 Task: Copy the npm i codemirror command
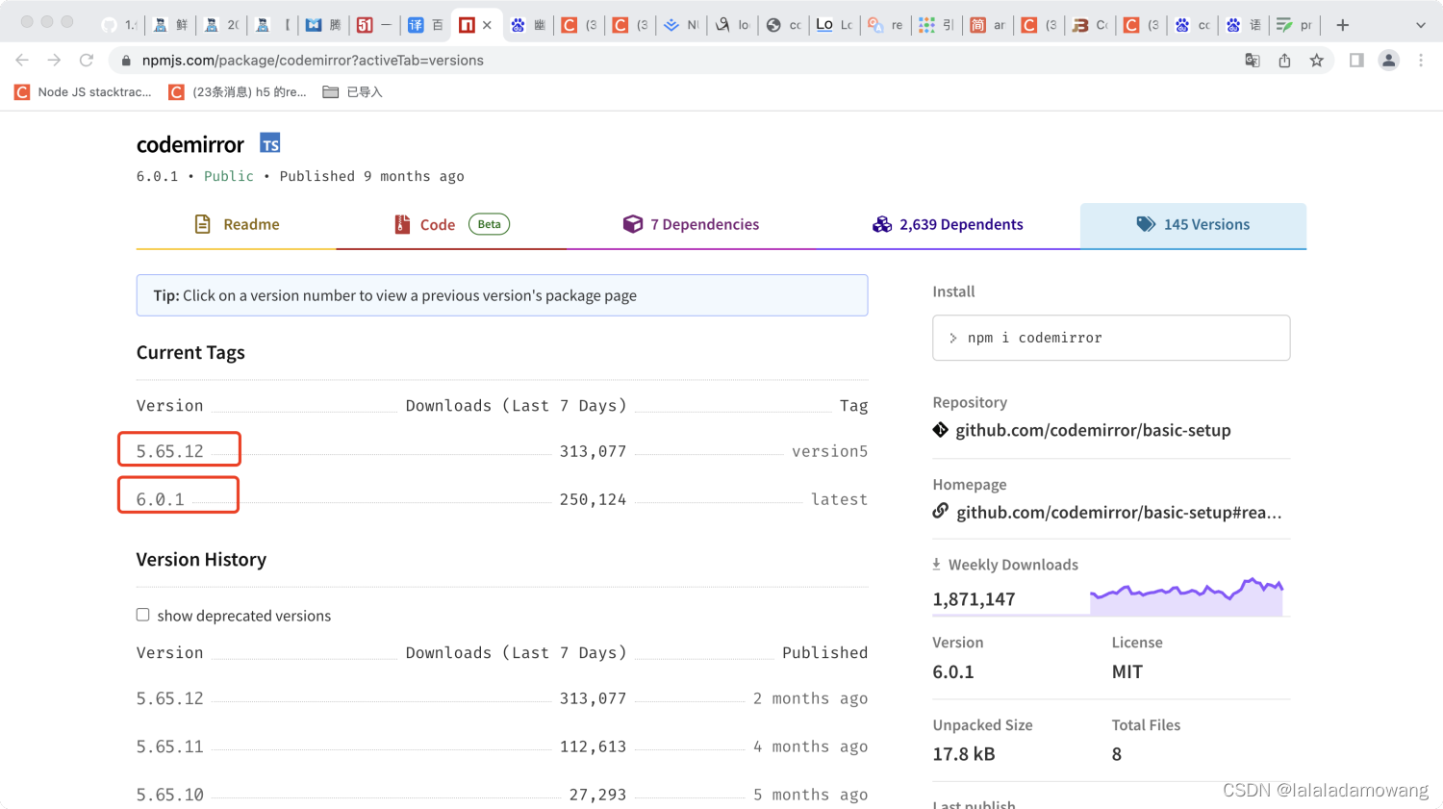(x=1111, y=338)
